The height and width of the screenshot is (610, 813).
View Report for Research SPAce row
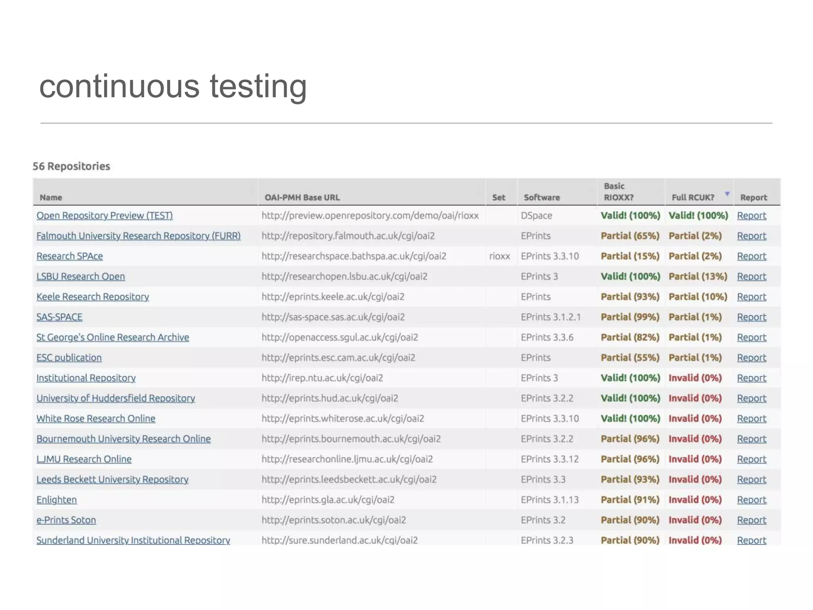point(751,256)
